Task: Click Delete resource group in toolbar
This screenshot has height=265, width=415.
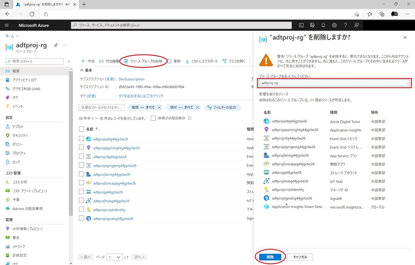Action: point(143,61)
